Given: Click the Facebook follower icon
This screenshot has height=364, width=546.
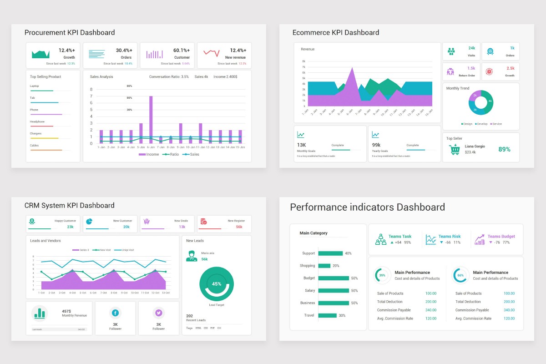Looking at the screenshot, I should tap(115, 313).
